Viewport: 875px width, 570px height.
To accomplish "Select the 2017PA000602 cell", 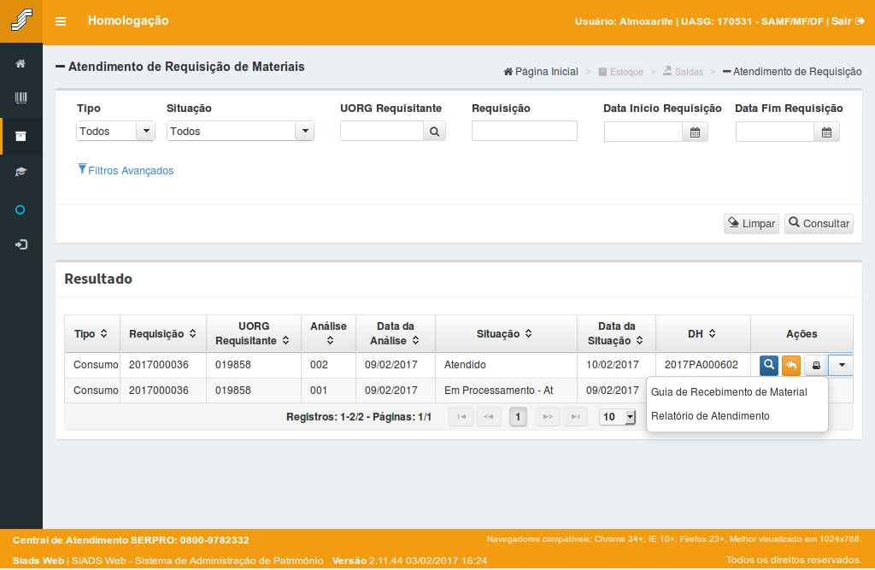I will 702,365.
